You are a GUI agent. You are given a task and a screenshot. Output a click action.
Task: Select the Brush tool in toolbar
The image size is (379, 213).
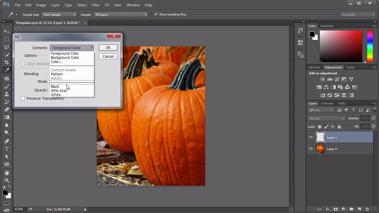[x=7, y=86]
